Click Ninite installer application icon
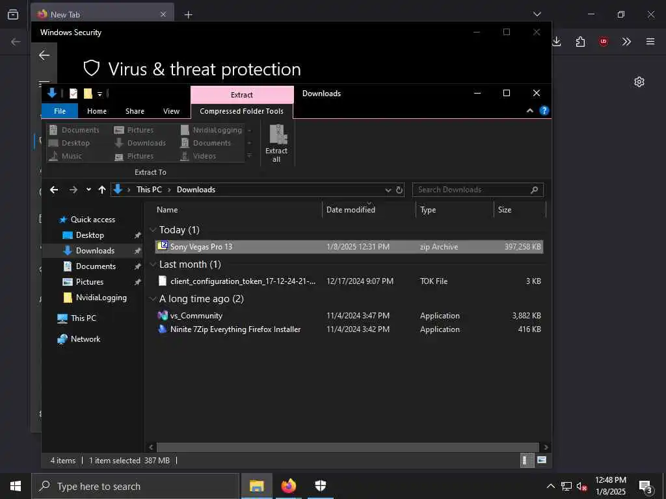The height and width of the screenshot is (499, 666). click(x=163, y=329)
